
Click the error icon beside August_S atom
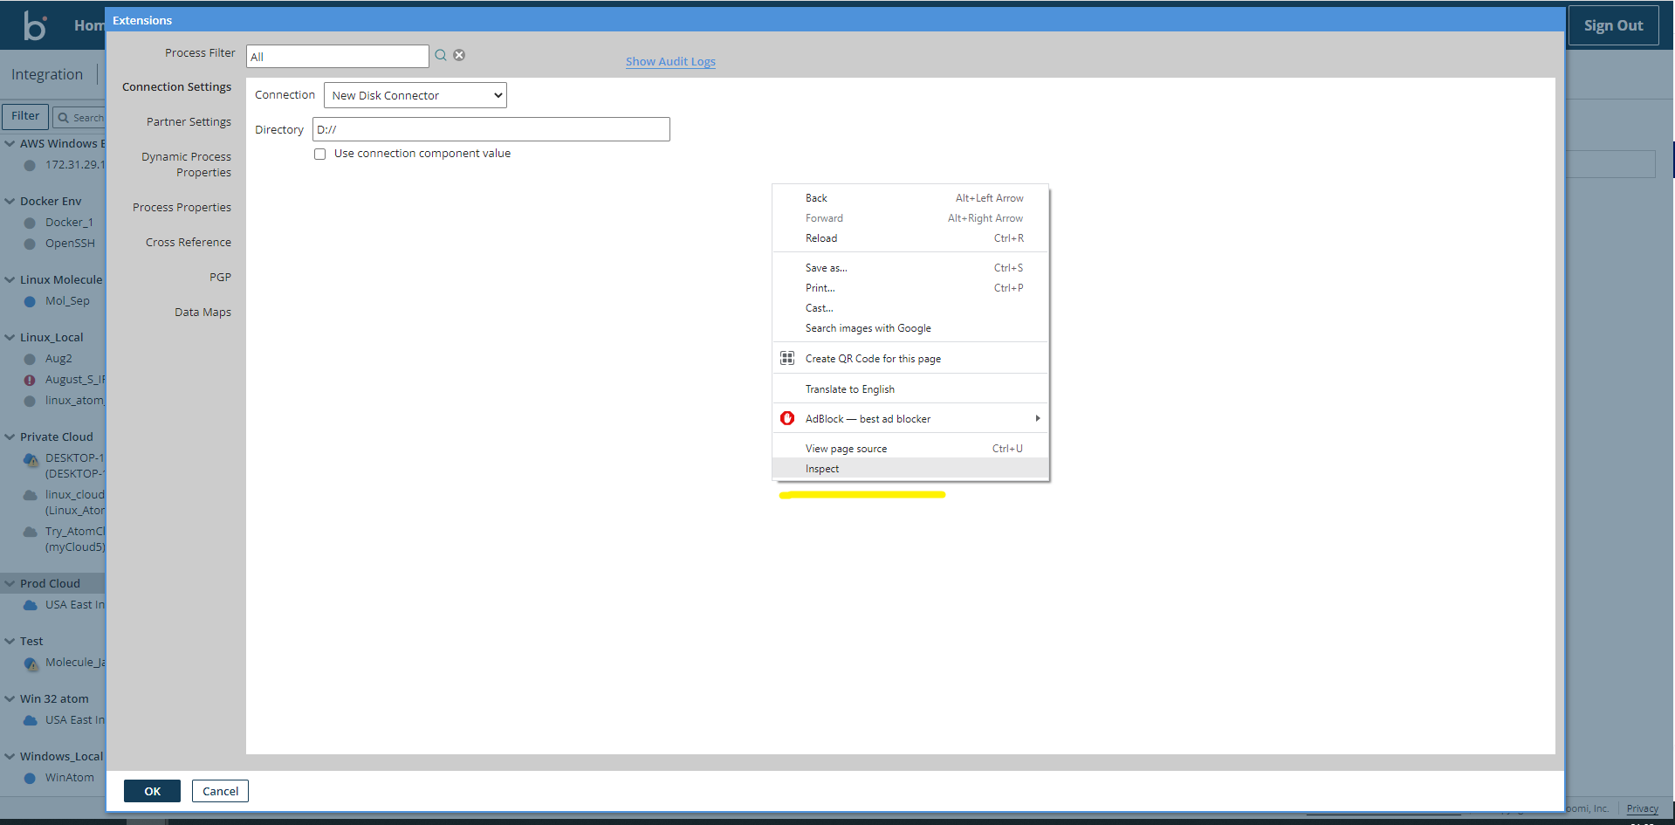(x=31, y=379)
